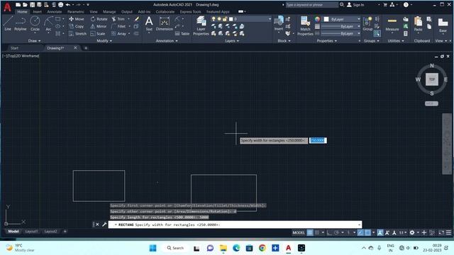Expand the Modify panel

point(104,41)
